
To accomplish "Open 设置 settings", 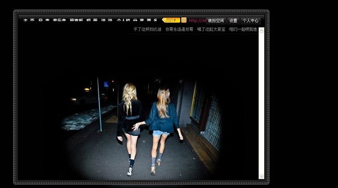I will coord(233,21).
